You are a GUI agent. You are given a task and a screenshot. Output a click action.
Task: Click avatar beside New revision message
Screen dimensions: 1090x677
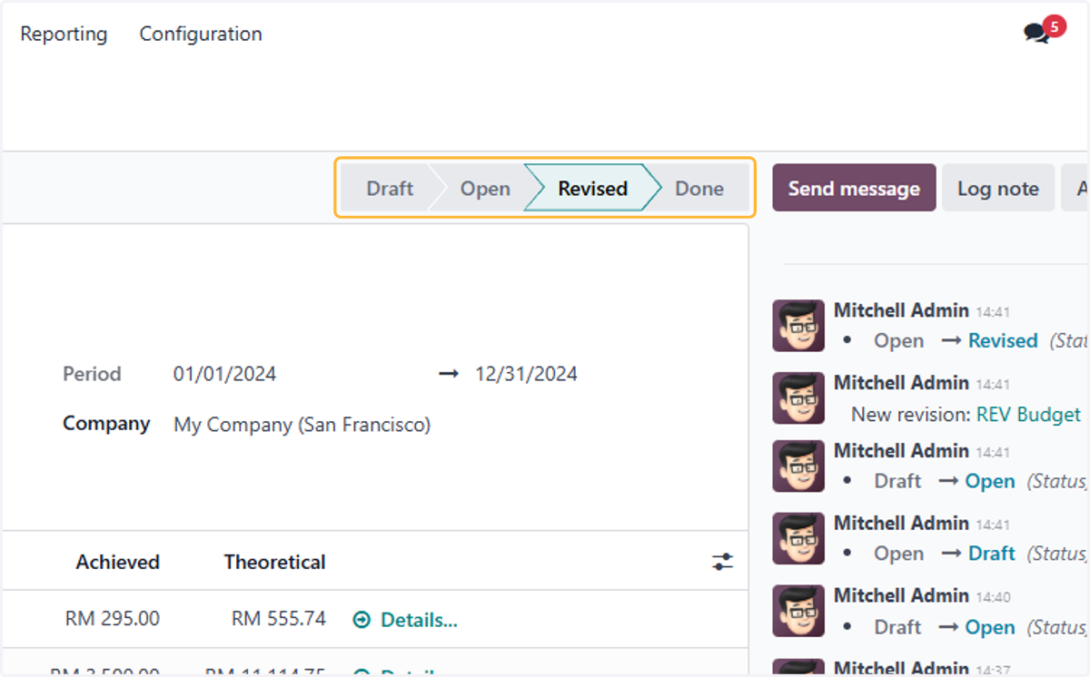tap(798, 397)
